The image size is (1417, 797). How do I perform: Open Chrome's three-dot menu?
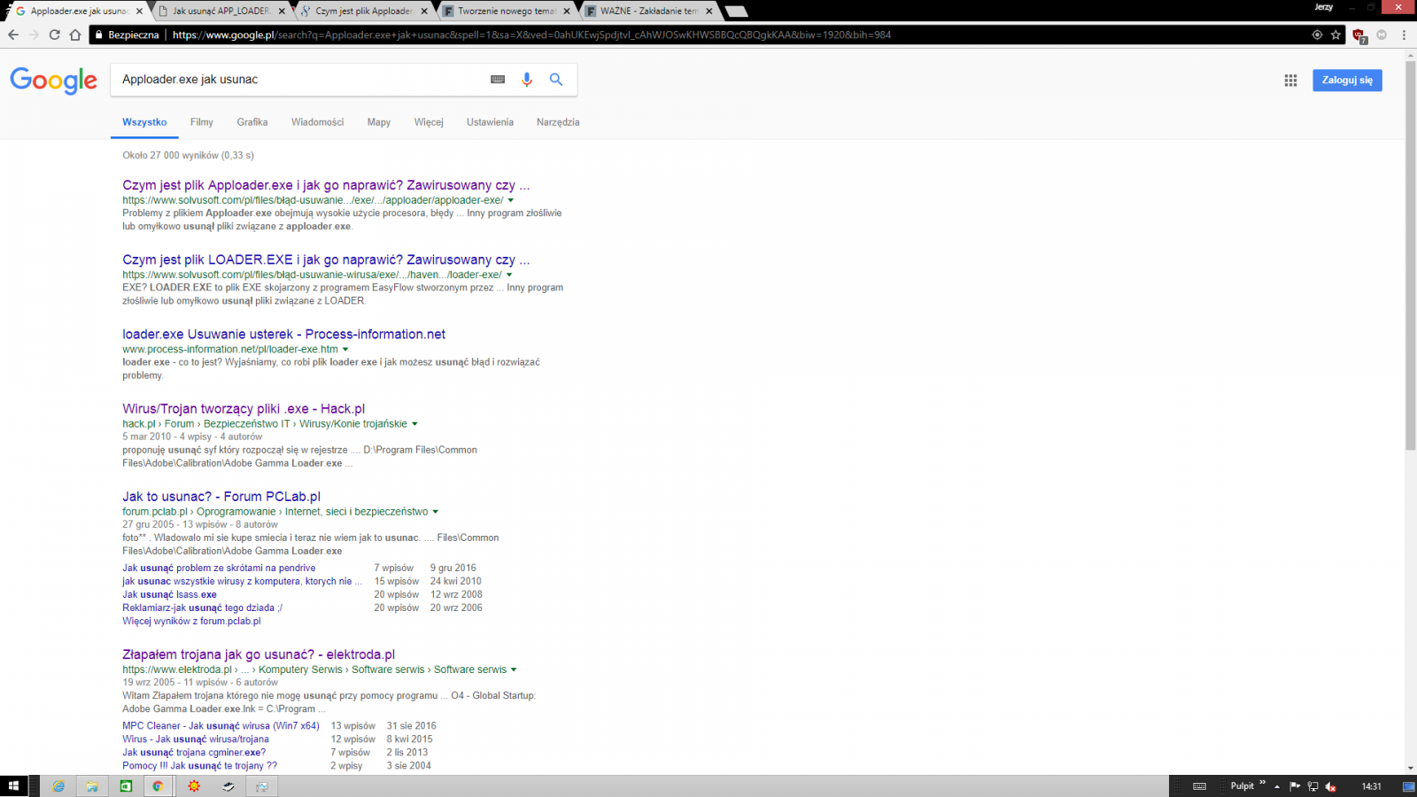[1404, 35]
